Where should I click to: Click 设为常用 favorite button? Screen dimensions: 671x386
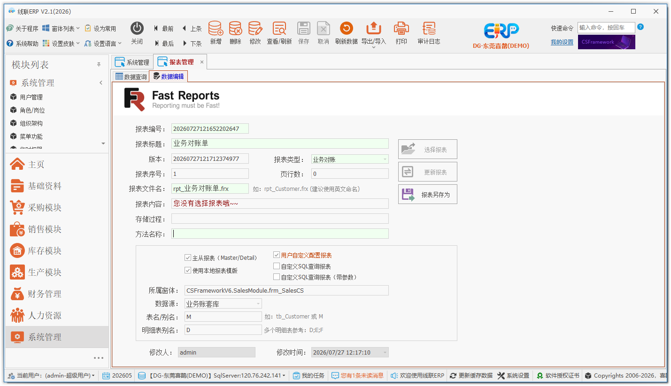coord(100,29)
